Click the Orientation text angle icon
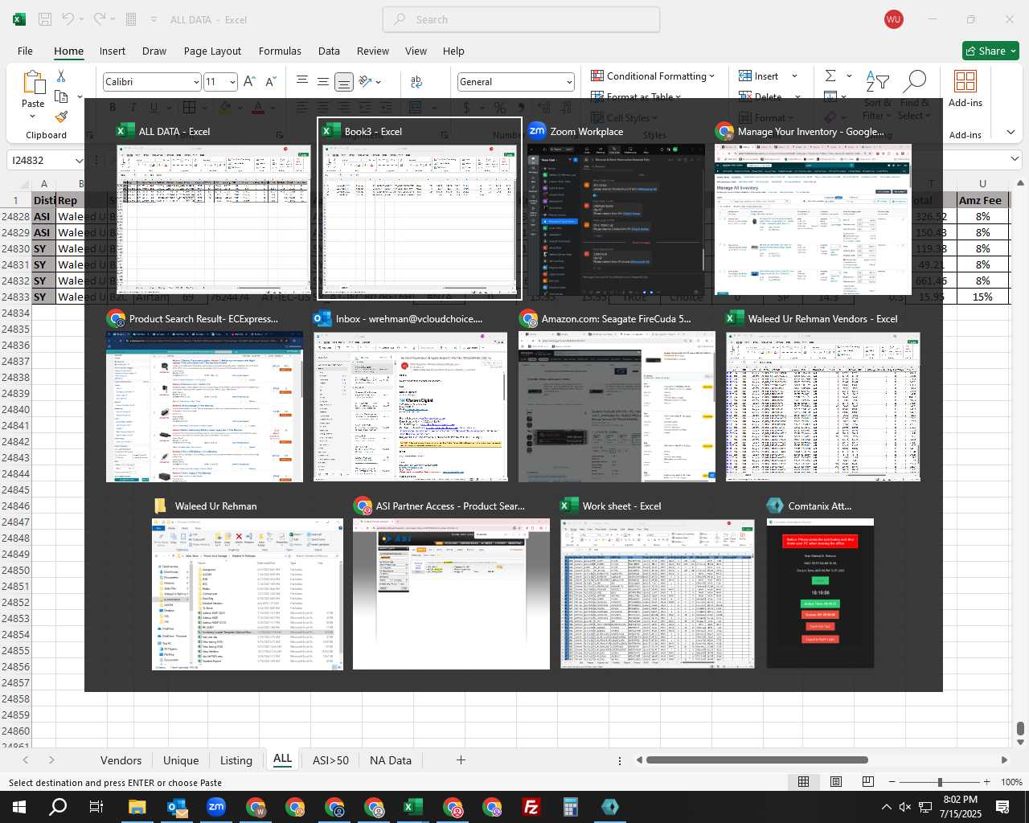Screen dimensions: 1029x823 (x=366, y=81)
